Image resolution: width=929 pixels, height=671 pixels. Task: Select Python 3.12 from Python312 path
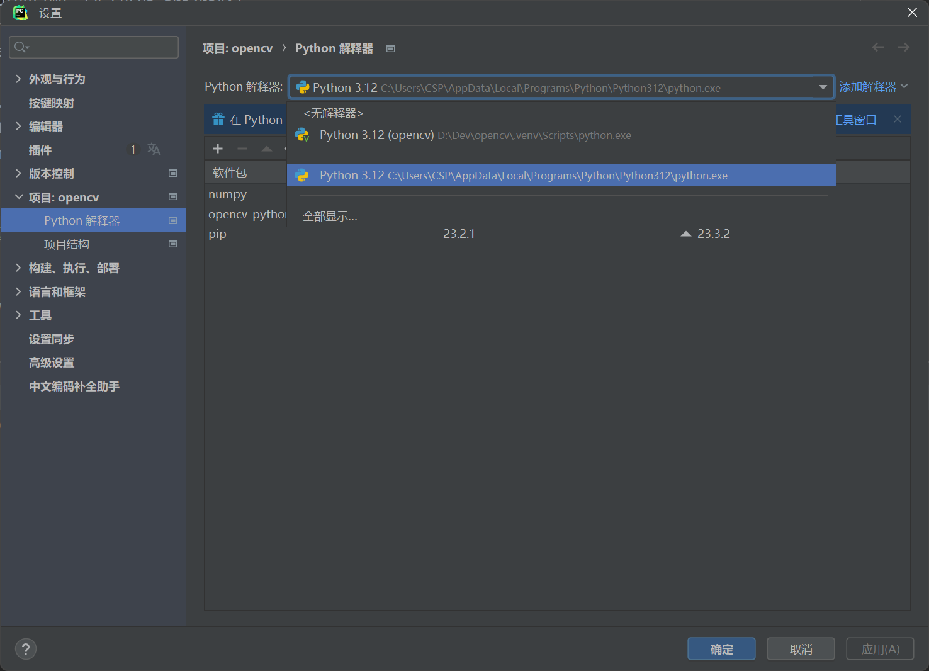(x=561, y=175)
